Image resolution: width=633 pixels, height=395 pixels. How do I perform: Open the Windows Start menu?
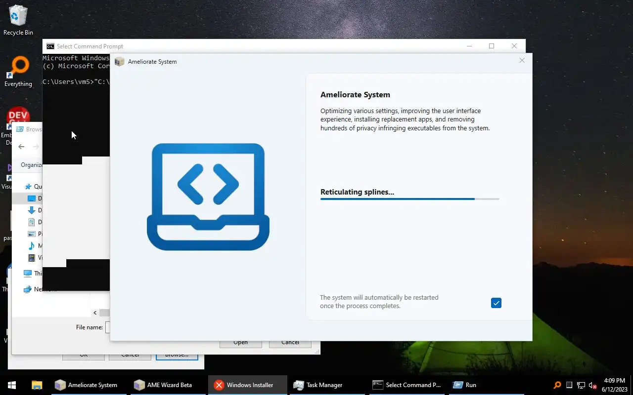click(x=12, y=385)
